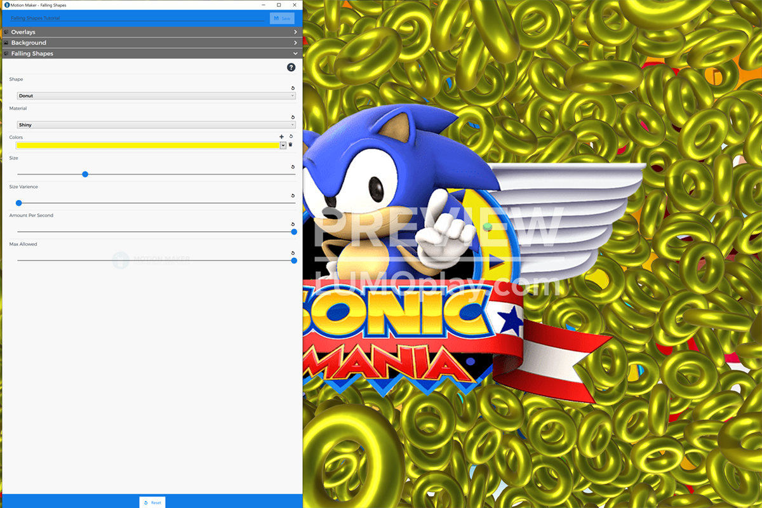Image resolution: width=762 pixels, height=508 pixels.
Task: Save the Falling Shapes Tutorial project
Action: coord(282,18)
